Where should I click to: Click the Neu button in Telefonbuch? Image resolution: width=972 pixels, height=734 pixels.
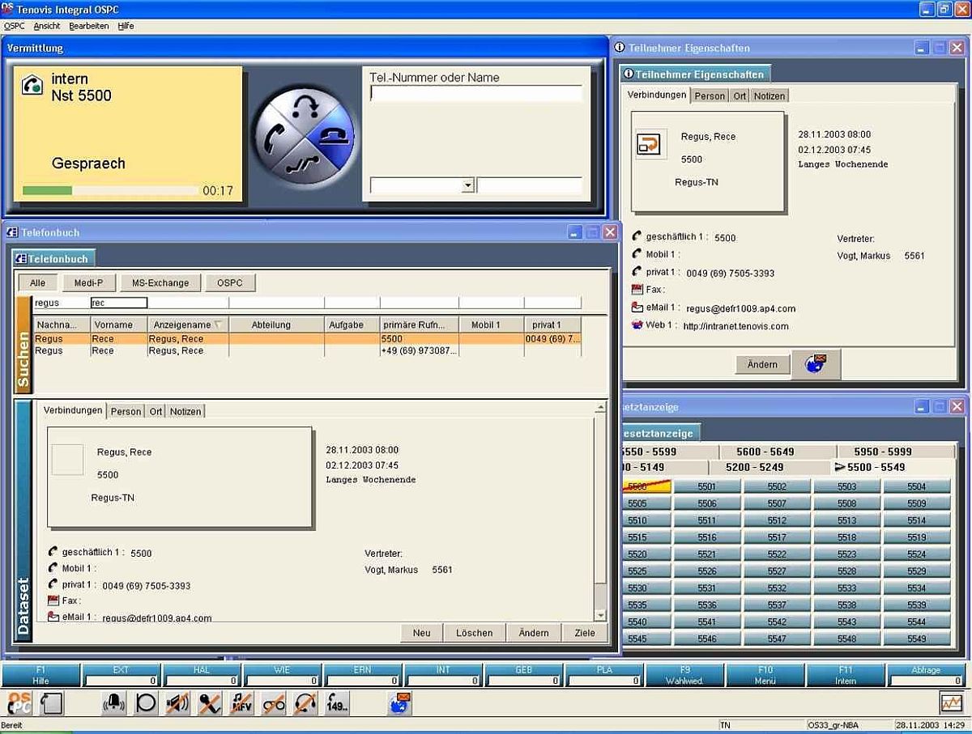tap(422, 633)
